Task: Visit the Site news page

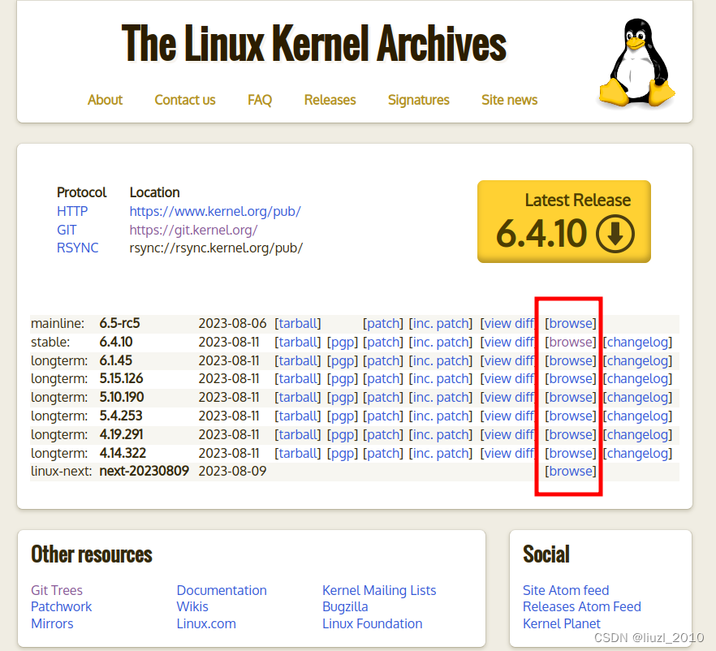Action: pyautogui.click(x=509, y=100)
